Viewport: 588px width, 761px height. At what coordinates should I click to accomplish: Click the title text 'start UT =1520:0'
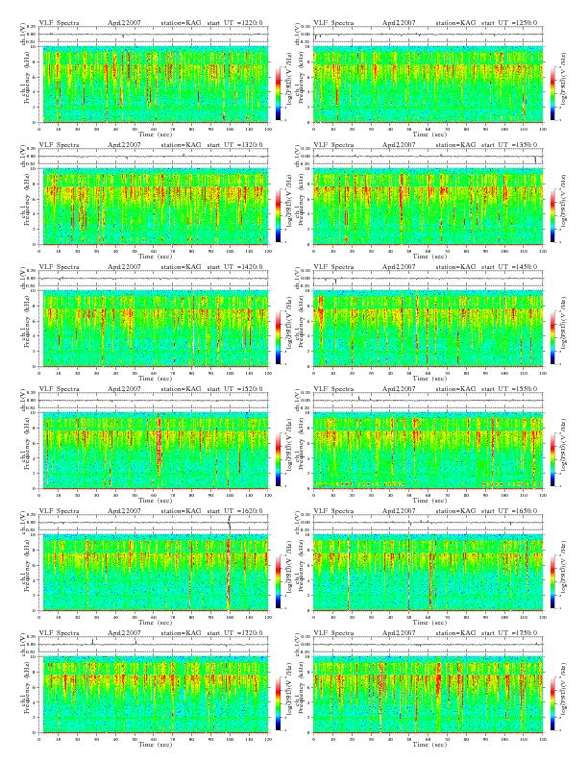(234, 389)
